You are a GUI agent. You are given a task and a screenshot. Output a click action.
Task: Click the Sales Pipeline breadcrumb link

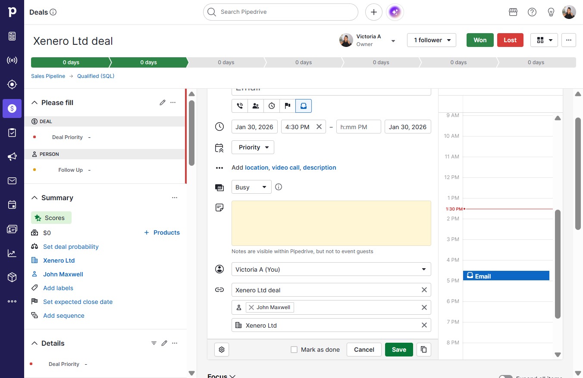point(48,76)
